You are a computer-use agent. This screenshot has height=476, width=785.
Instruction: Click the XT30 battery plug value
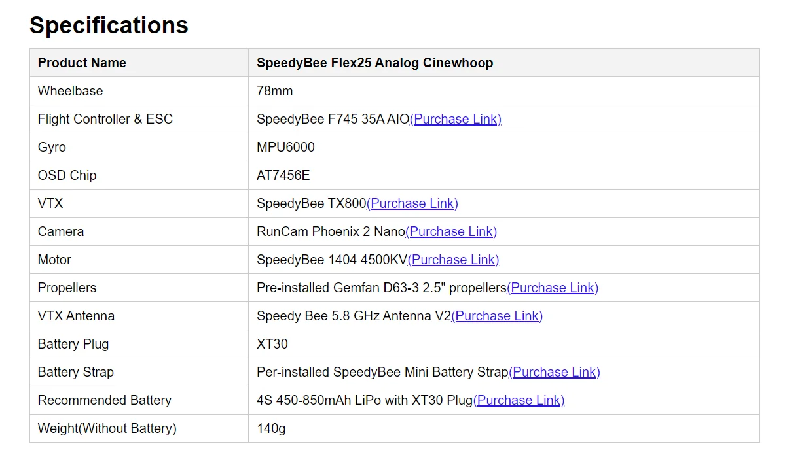272,344
